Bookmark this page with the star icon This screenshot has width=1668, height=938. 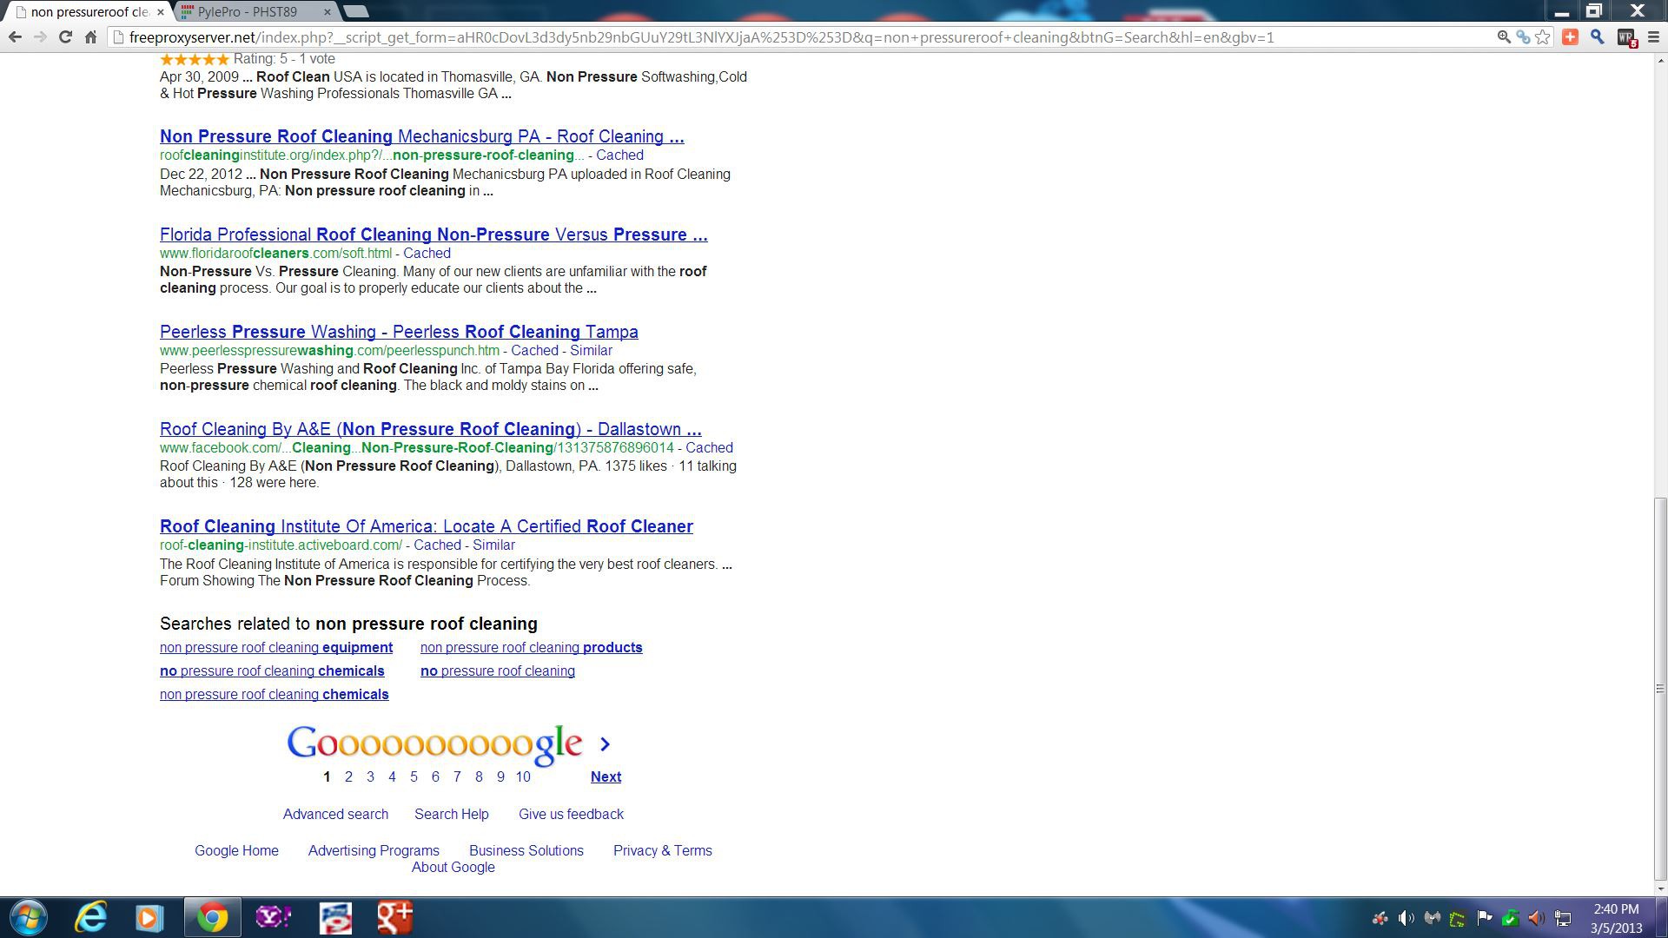(1543, 36)
